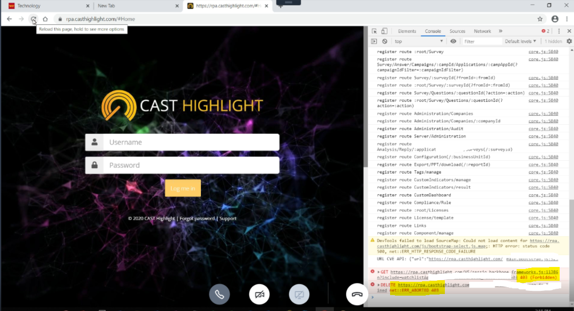Switch to the Technology browser tab
This screenshot has height=311, width=574.
[x=47, y=6]
